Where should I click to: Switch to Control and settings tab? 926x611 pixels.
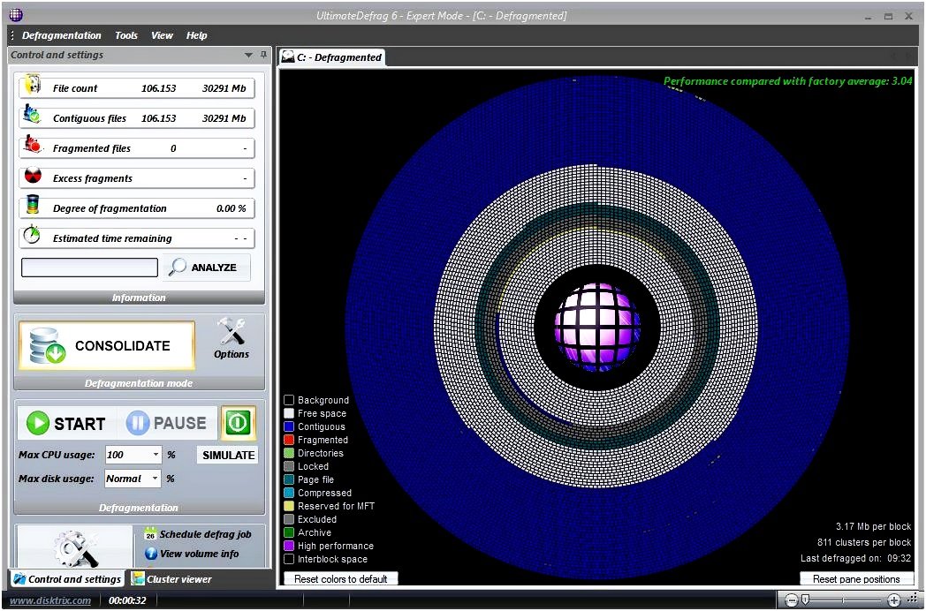[67, 579]
